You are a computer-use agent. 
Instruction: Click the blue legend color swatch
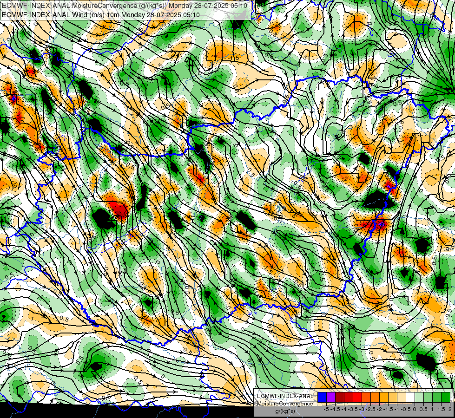(x=322, y=397)
